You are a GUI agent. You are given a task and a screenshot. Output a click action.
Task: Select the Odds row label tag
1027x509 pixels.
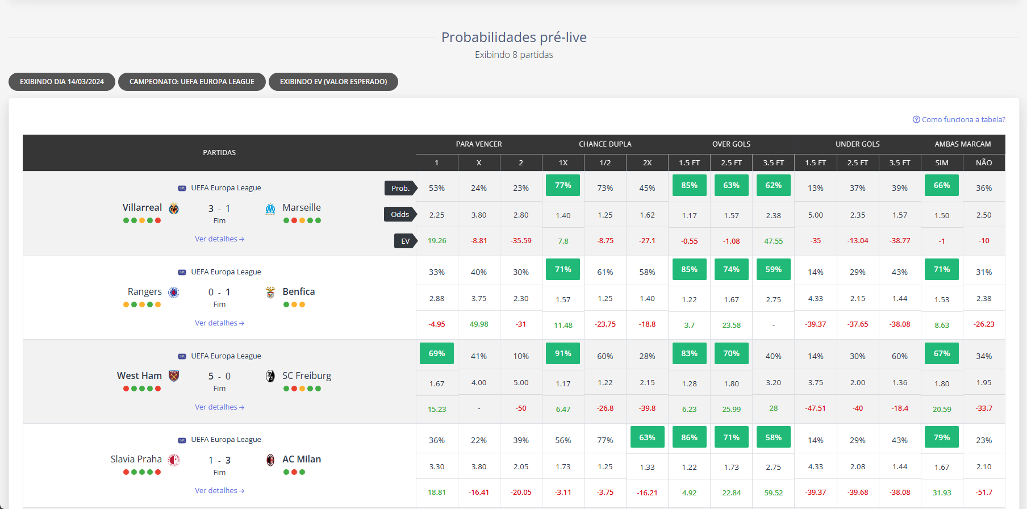[400, 214]
